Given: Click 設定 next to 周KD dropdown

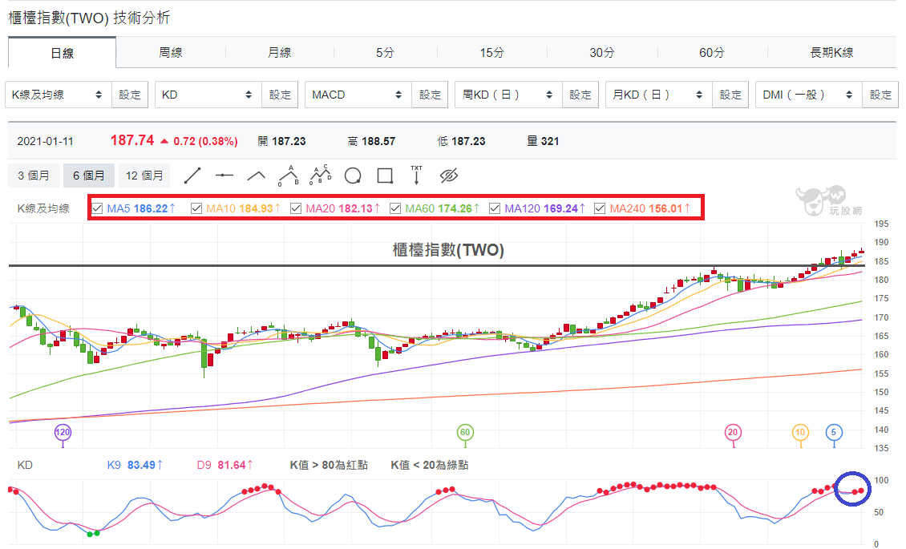Looking at the screenshot, I should (580, 95).
